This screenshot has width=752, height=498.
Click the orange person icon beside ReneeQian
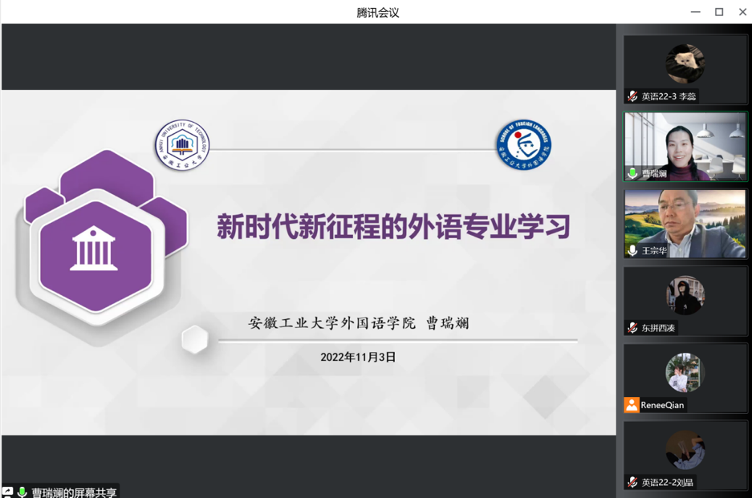[632, 405]
